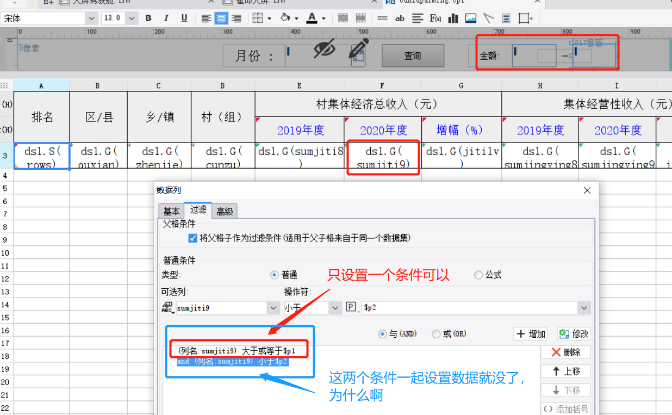Image resolution: width=672 pixels, height=415 pixels.
Task: Insert an image with the picture icon
Action: 471,18
